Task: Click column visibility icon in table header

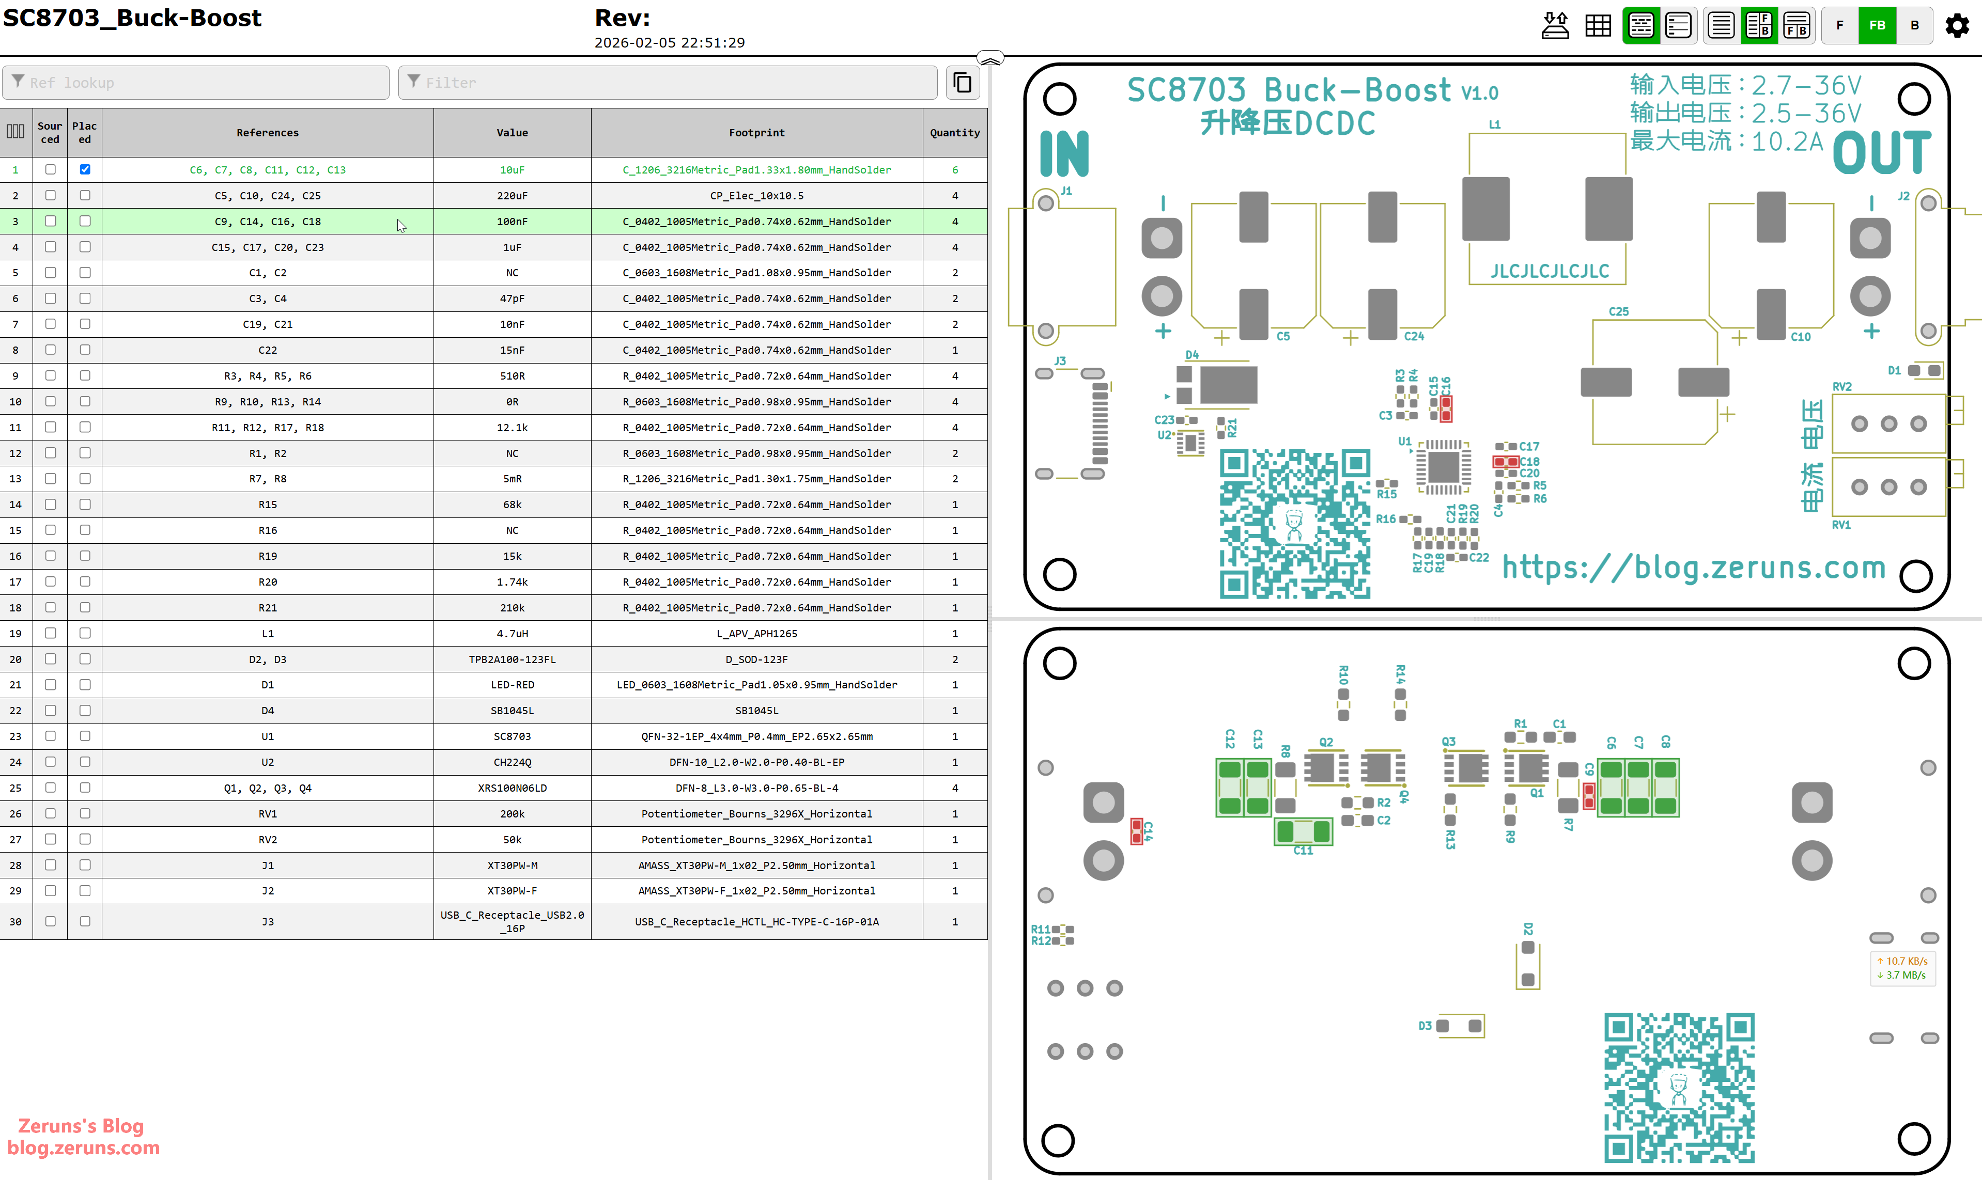Action: (x=16, y=132)
